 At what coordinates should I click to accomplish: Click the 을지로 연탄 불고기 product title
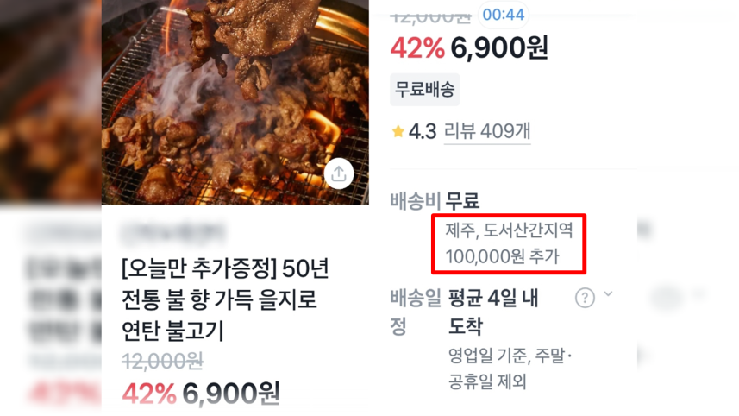click(x=225, y=299)
